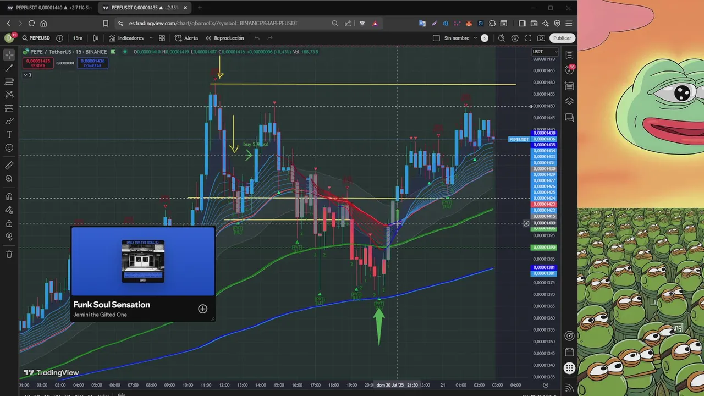Viewport: 704px width, 396px height.
Task: Click the Publicar button
Action: click(x=562, y=38)
